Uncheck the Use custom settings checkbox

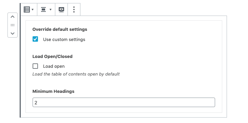(x=35, y=39)
